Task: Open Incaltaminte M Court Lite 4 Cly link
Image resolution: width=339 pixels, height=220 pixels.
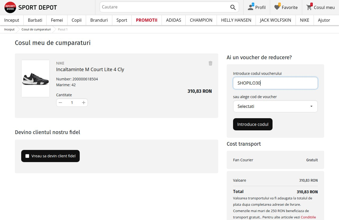Action: tap(90, 70)
